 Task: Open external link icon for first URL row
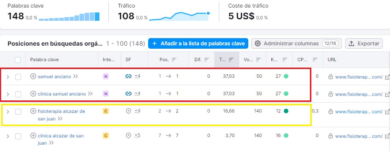pyautogui.click(x=387, y=77)
